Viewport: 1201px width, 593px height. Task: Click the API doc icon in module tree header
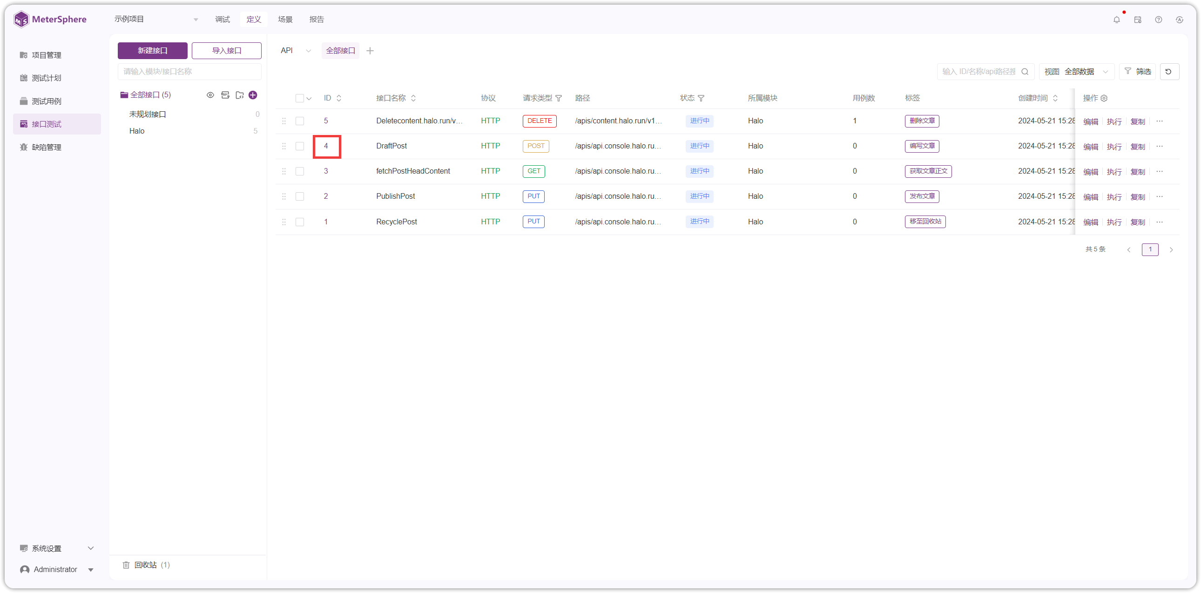225,95
